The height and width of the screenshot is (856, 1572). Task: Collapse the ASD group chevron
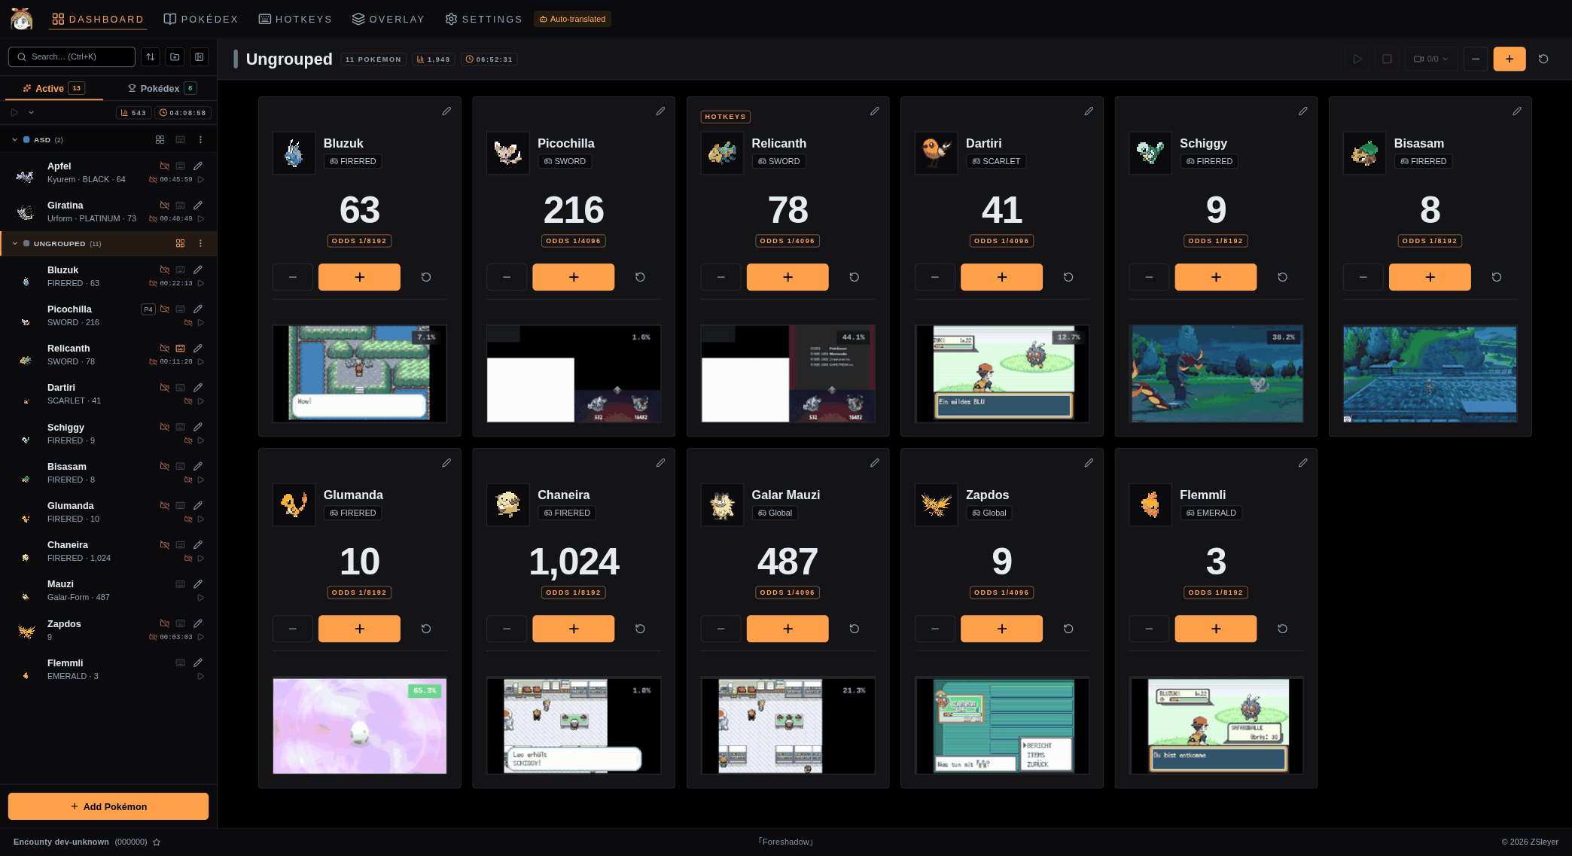(x=14, y=140)
